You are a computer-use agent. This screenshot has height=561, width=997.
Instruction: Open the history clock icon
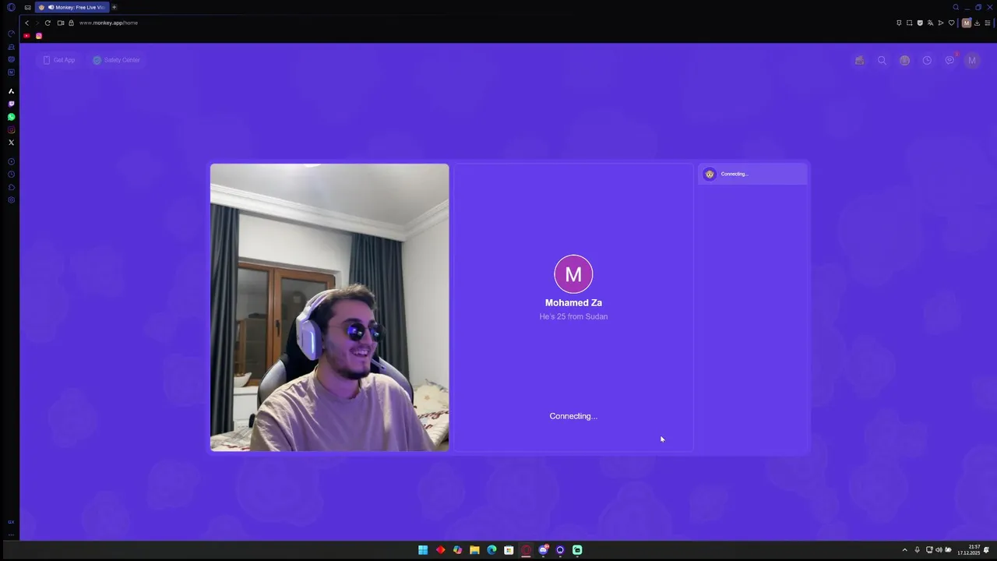coord(927,60)
